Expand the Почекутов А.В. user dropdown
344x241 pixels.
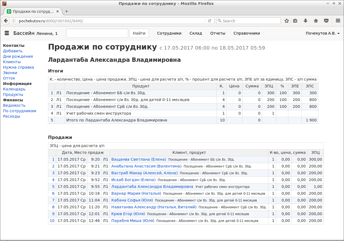(x=322, y=33)
